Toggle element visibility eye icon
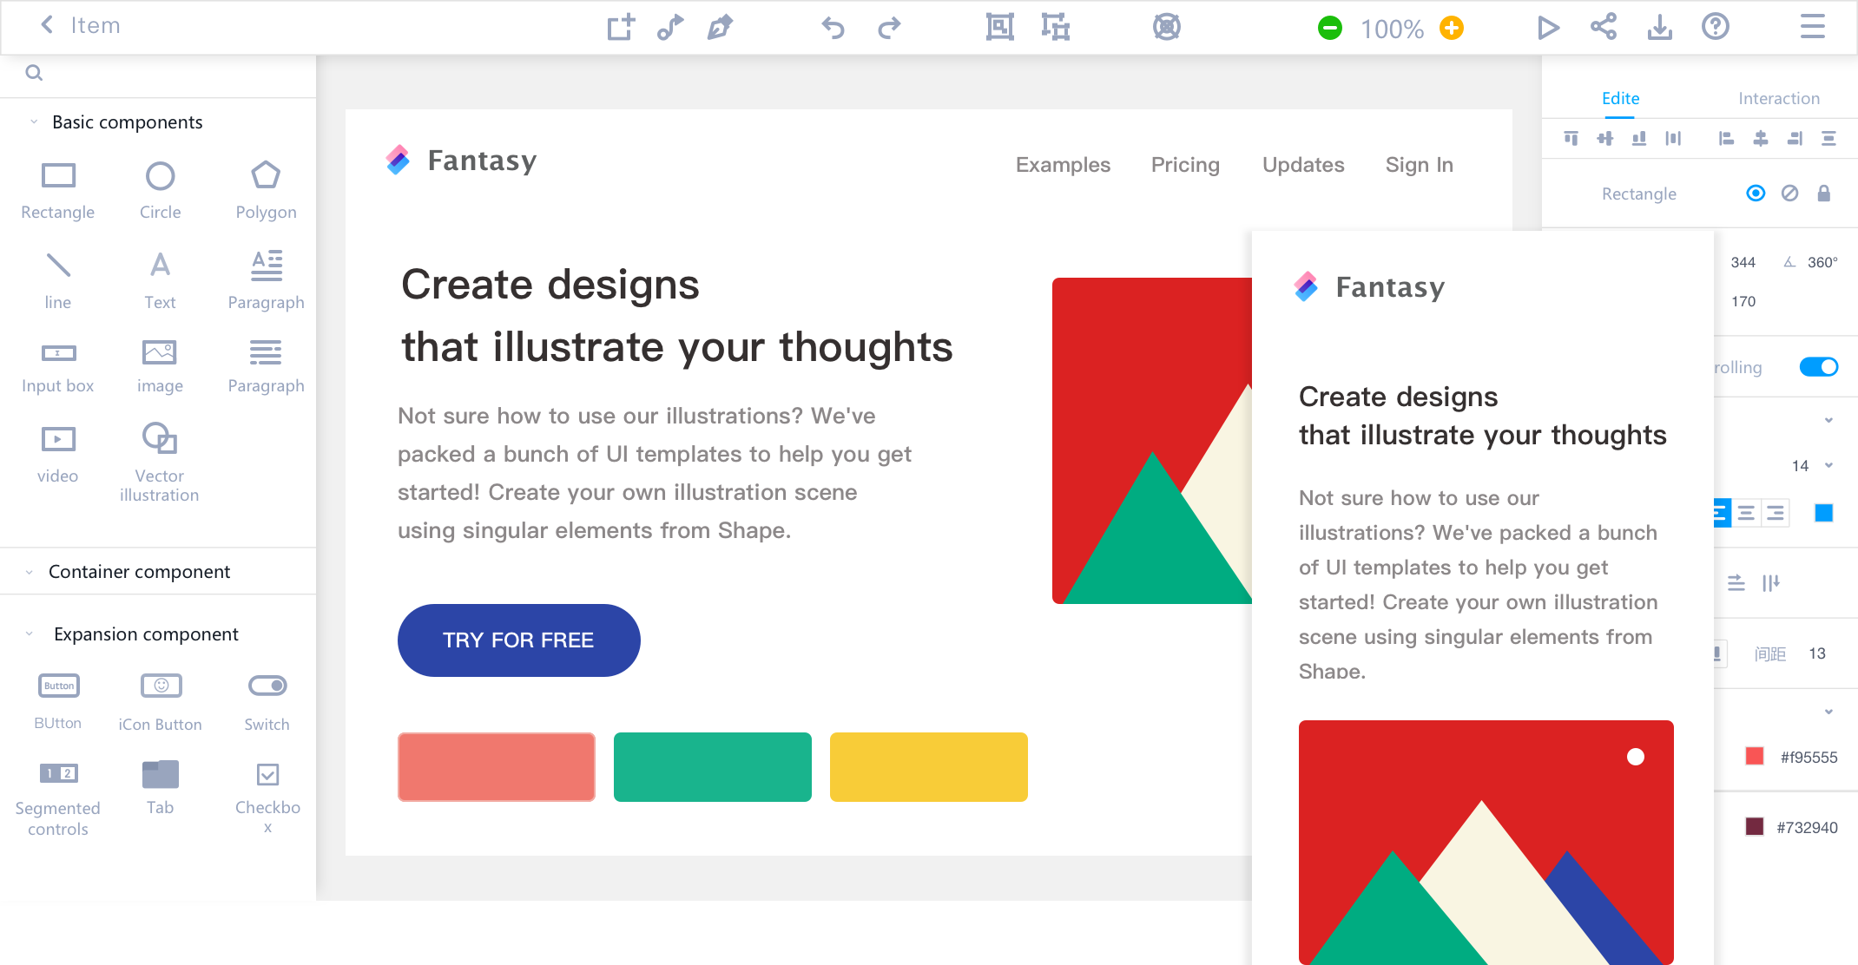The height and width of the screenshot is (965, 1858). point(1756,194)
